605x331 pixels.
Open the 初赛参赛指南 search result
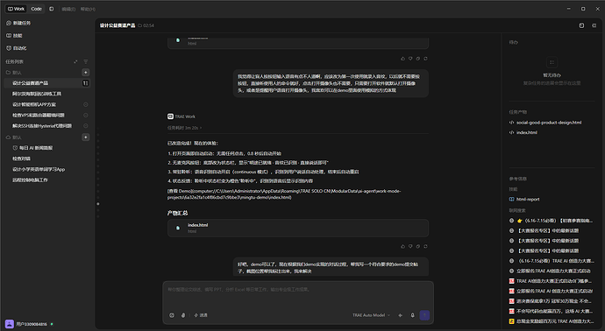pyautogui.click(x=551, y=221)
